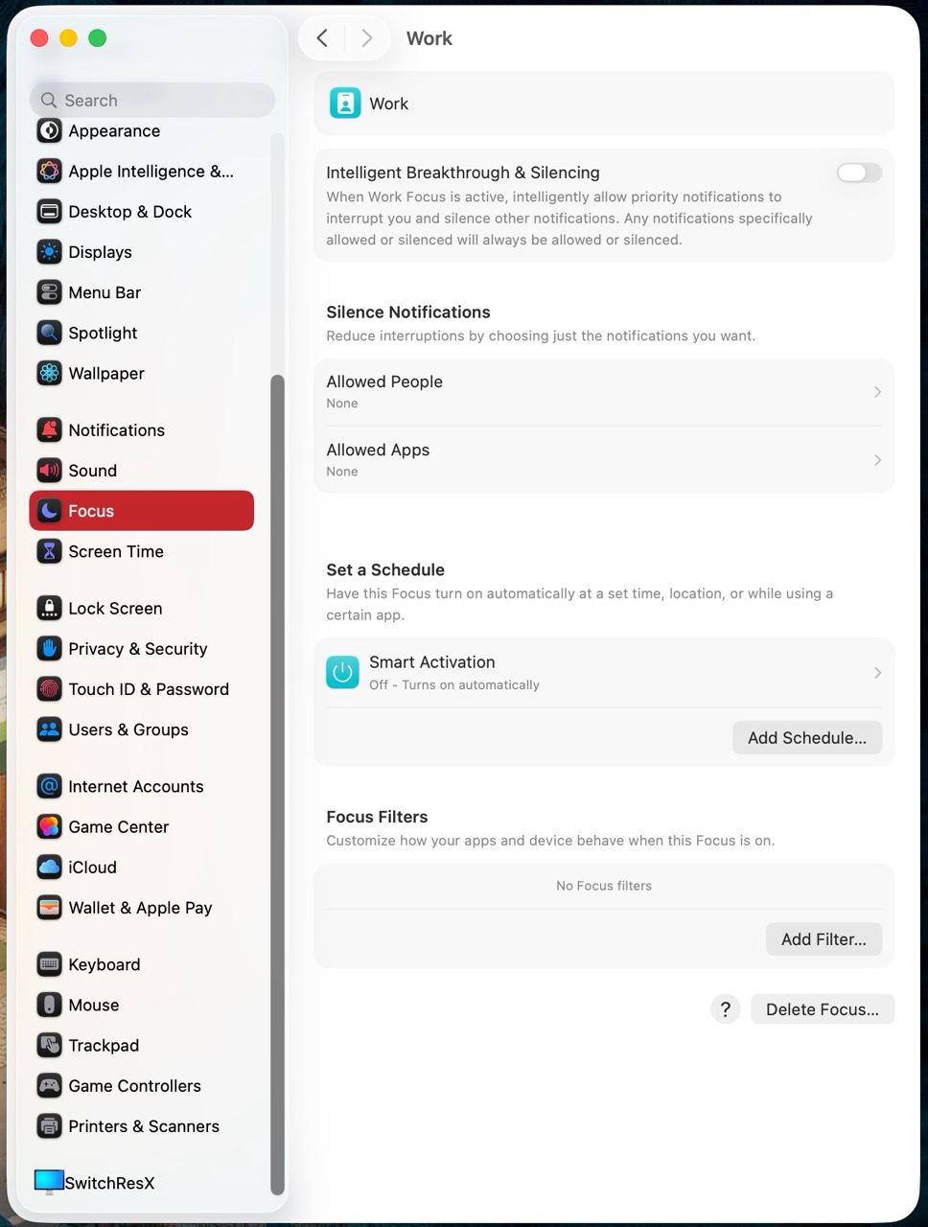This screenshot has height=1227, width=928.
Task: Click the sidebar vertical scrollbar
Action: pos(278,784)
